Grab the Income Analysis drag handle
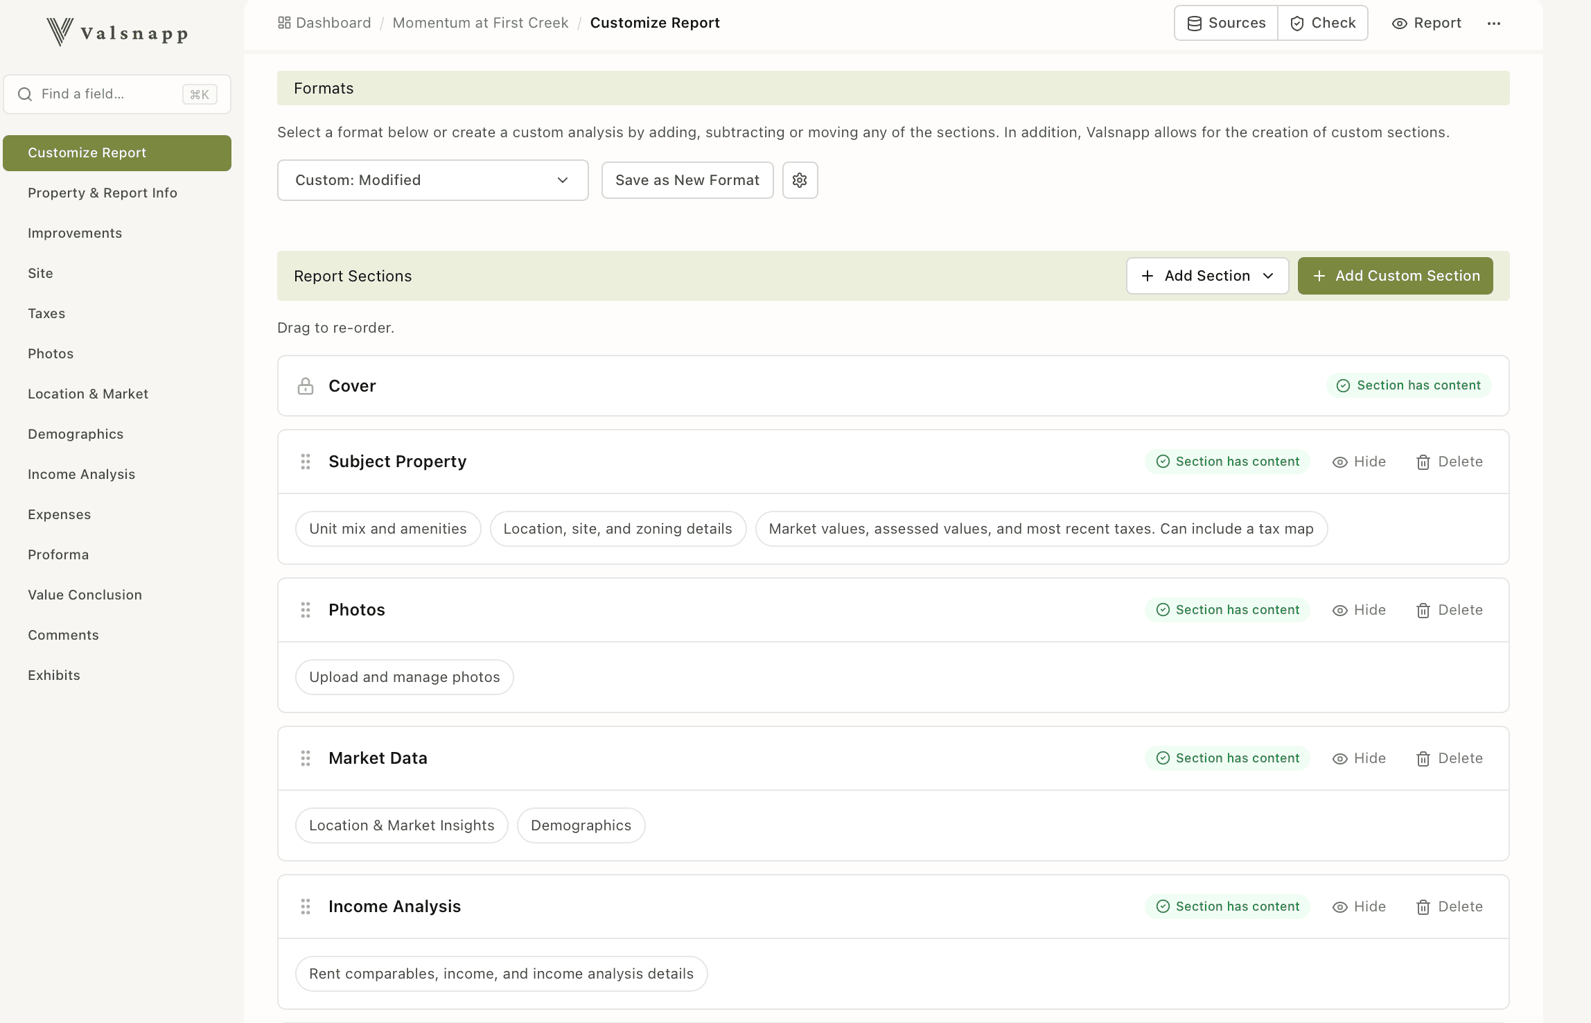Viewport: 1591px width, 1023px height. (306, 907)
